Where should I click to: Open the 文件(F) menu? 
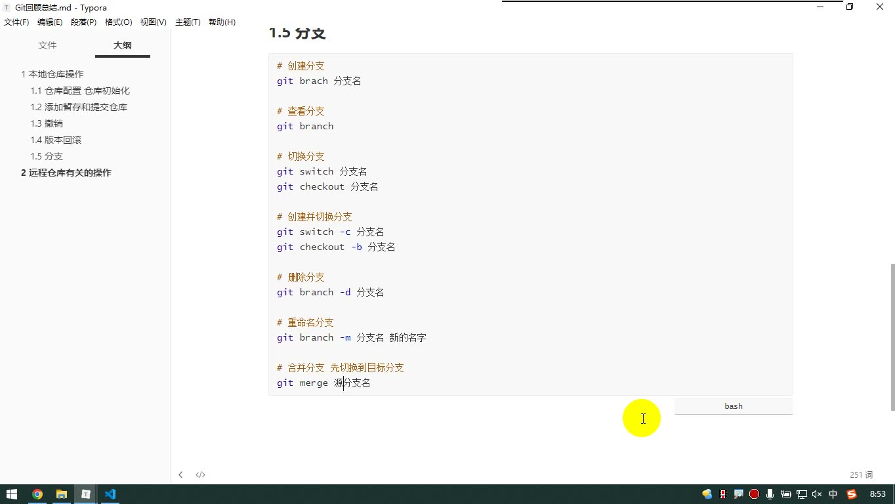(16, 22)
